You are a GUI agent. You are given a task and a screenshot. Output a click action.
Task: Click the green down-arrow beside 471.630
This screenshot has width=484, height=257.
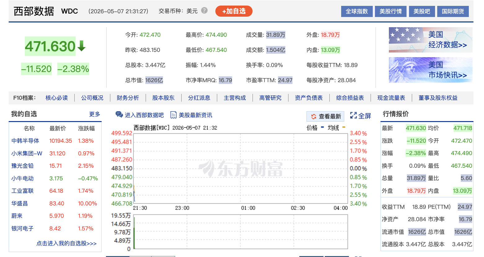(x=81, y=46)
